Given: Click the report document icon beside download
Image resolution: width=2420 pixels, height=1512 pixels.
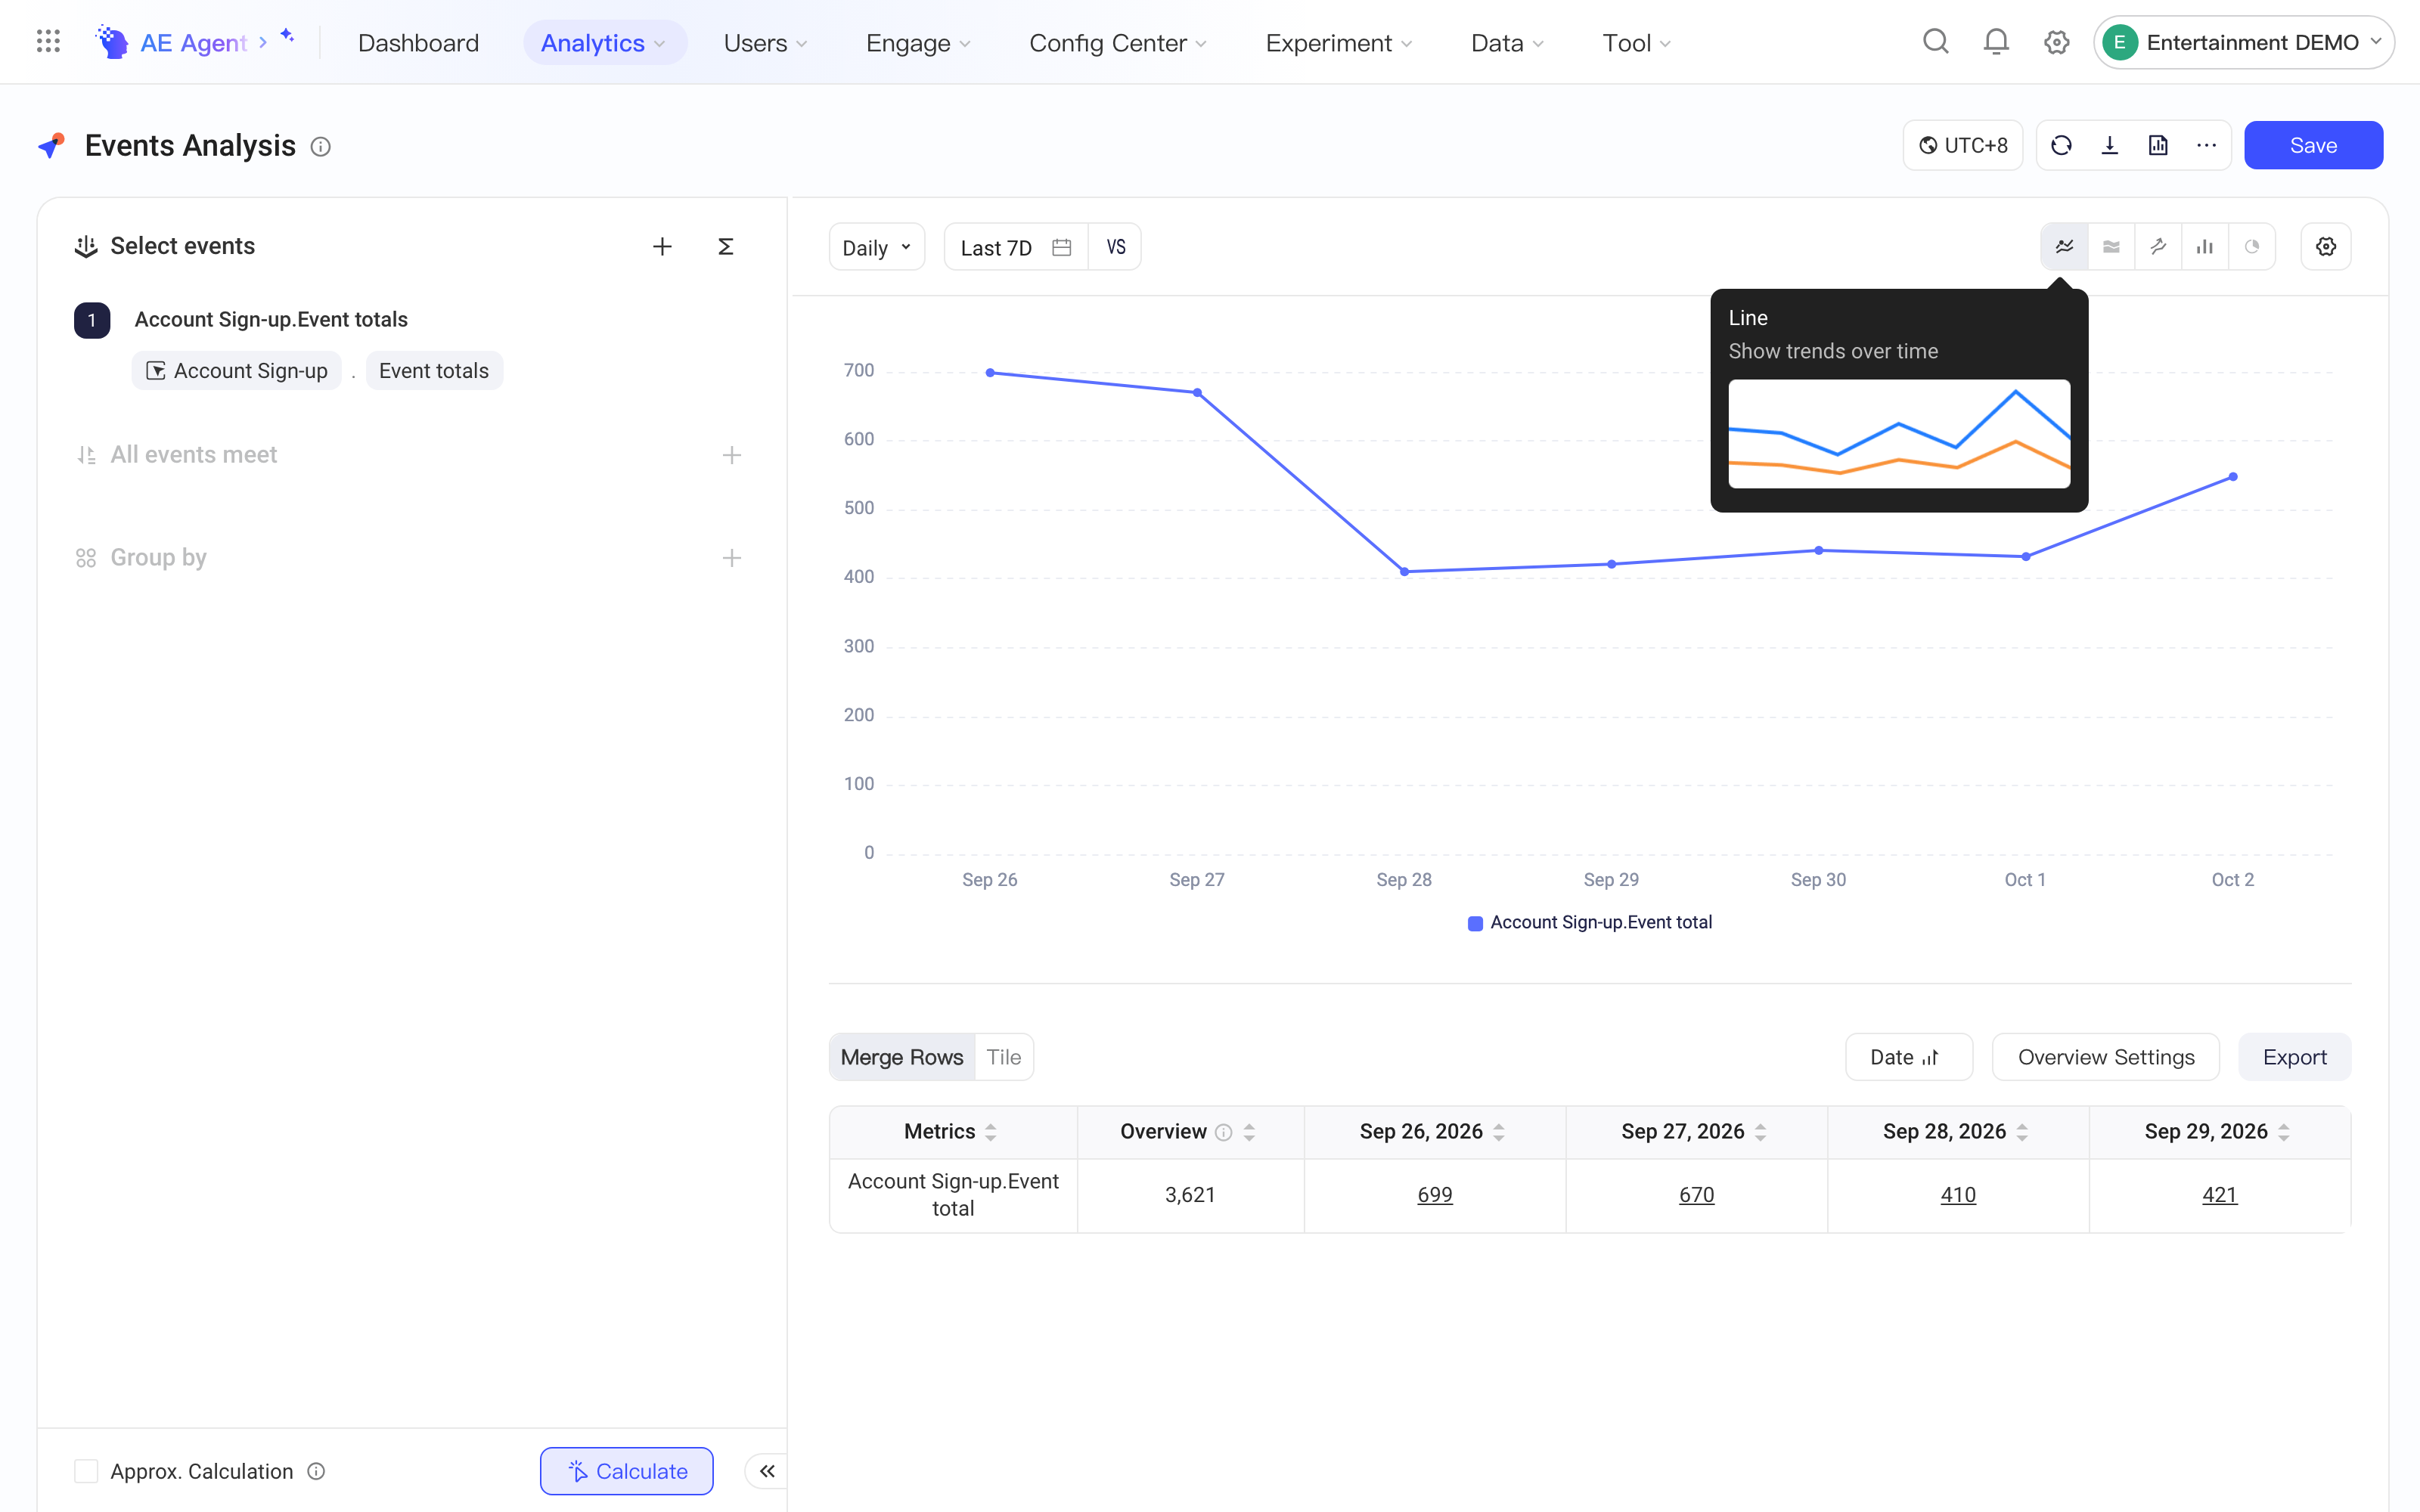Looking at the screenshot, I should tap(2158, 146).
